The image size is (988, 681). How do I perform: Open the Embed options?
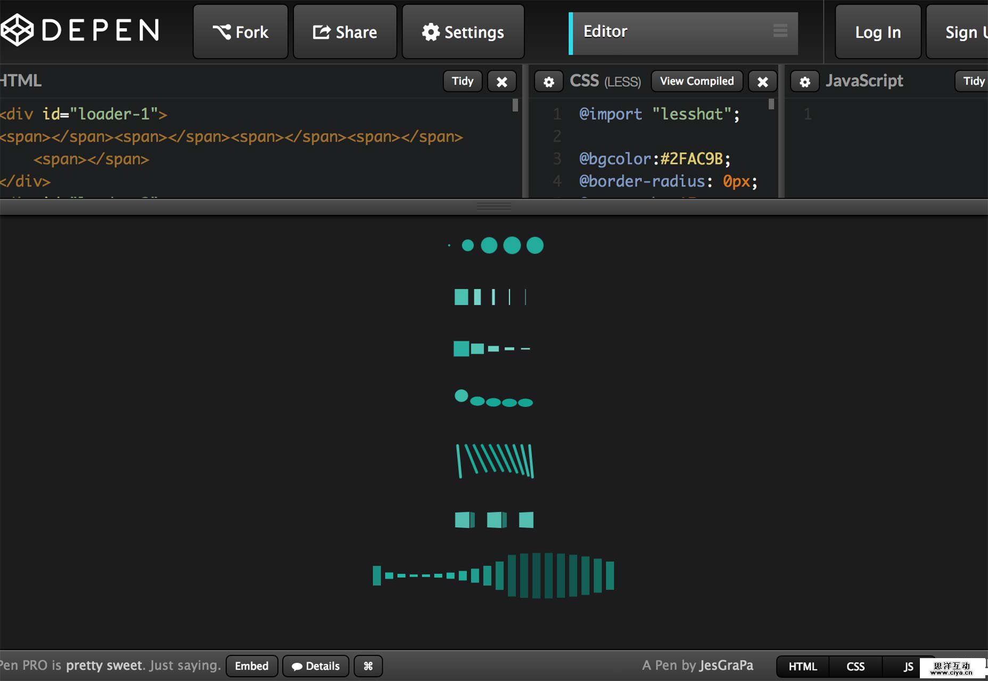click(x=252, y=666)
